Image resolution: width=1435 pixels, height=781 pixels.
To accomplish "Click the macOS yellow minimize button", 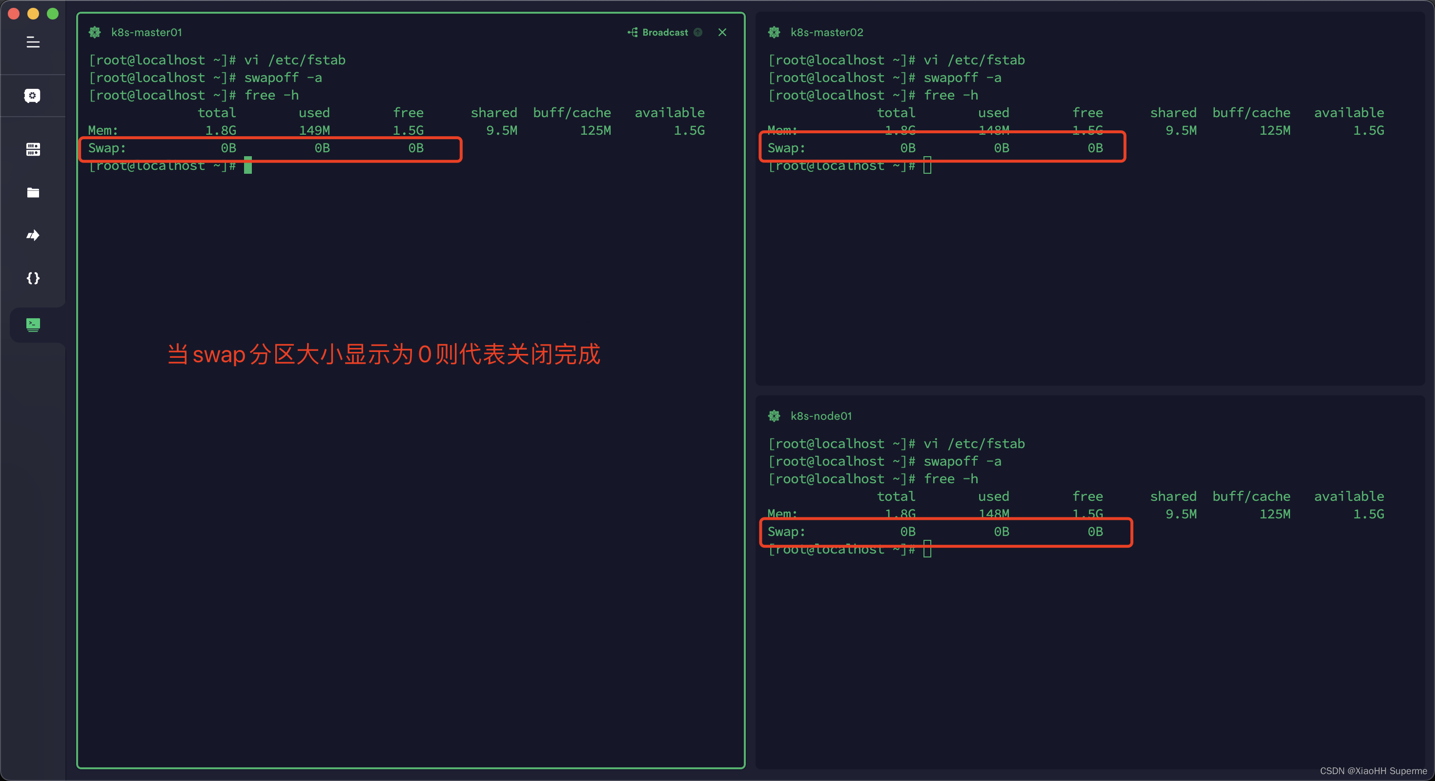I will (33, 13).
